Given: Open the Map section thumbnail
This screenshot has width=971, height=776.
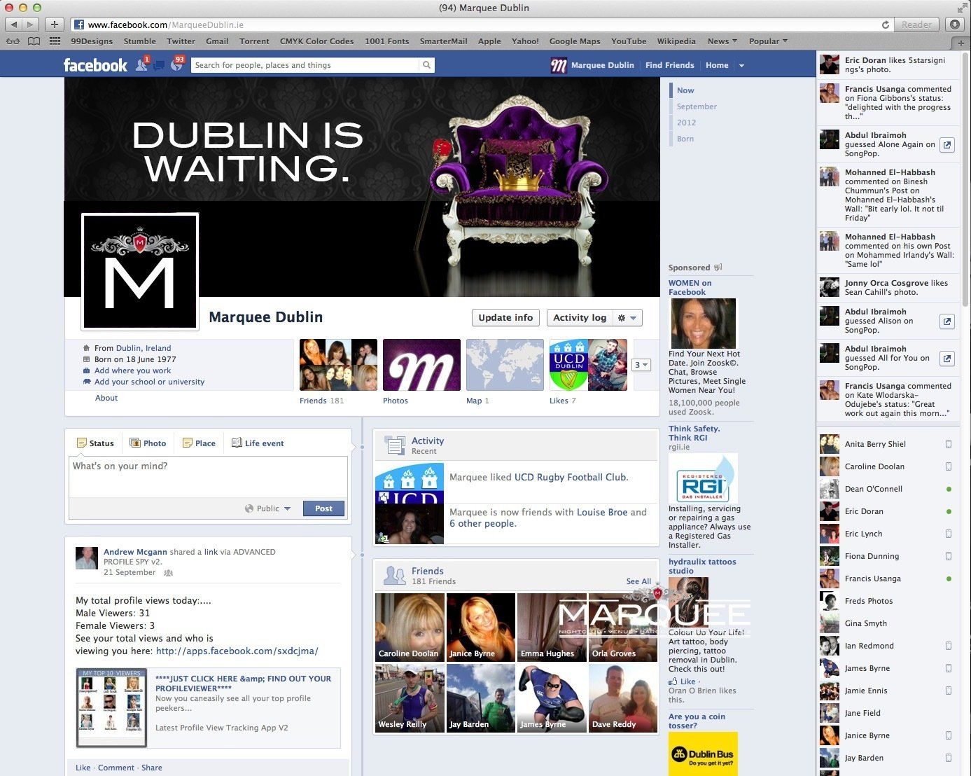Looking at the screenshot, I should 505,365.
